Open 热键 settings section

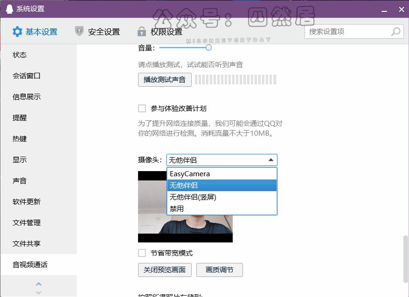(x=39, y=139)
